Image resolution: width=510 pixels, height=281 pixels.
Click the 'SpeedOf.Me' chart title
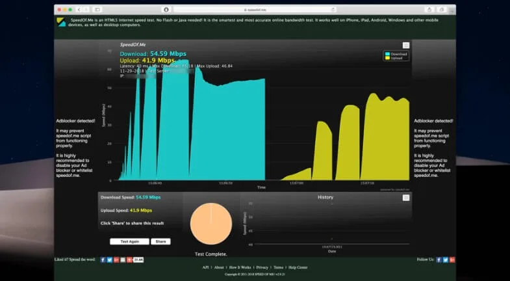click(133, 45)
